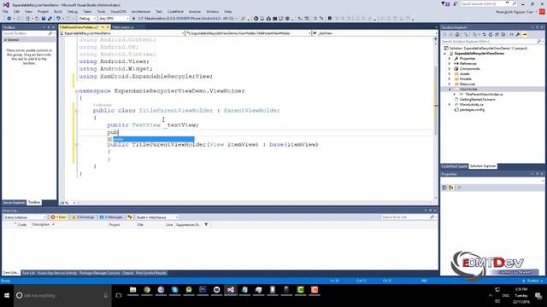This screenshot has width=547, height=307.
Task: Toggle the IntelliSense error filter icon button
Action: pyautogui.click(x=130, y=217)
